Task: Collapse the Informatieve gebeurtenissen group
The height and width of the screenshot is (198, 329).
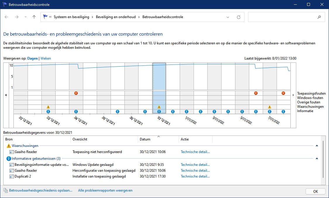Action: point(317,159)
